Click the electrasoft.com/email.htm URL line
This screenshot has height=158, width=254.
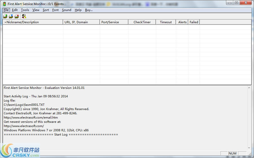[31, 117]
